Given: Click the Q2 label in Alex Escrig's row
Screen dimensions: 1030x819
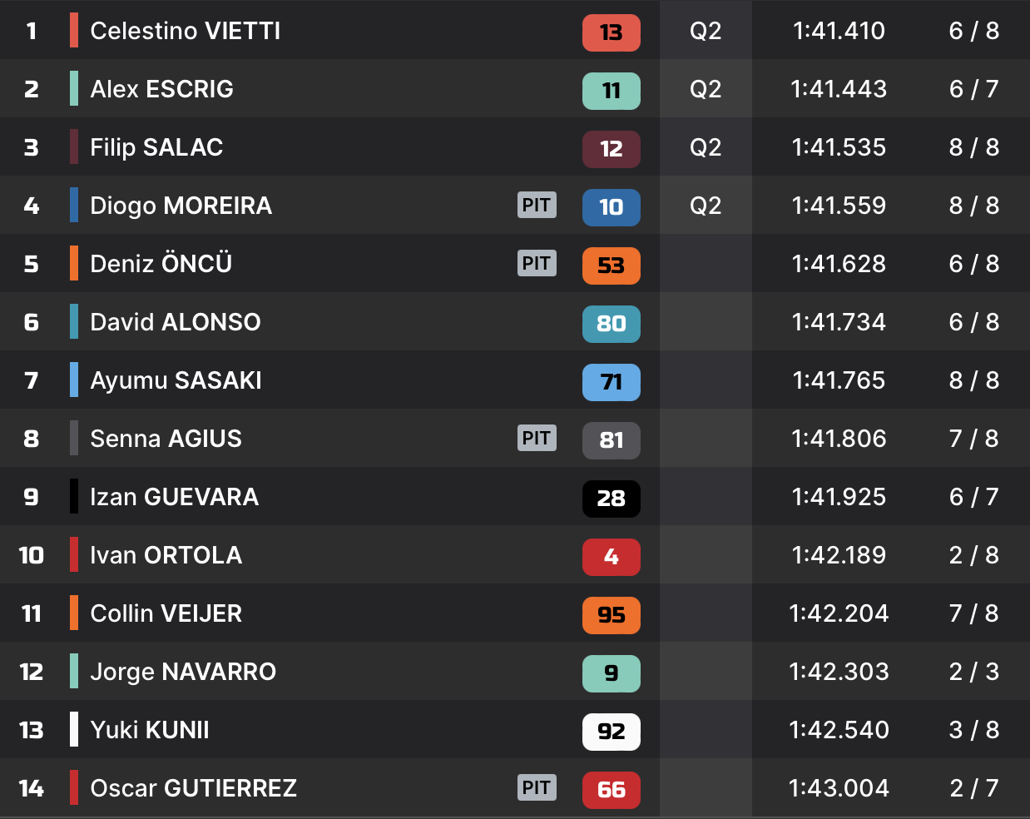Looking at the screenshot, I should (706, 89).
